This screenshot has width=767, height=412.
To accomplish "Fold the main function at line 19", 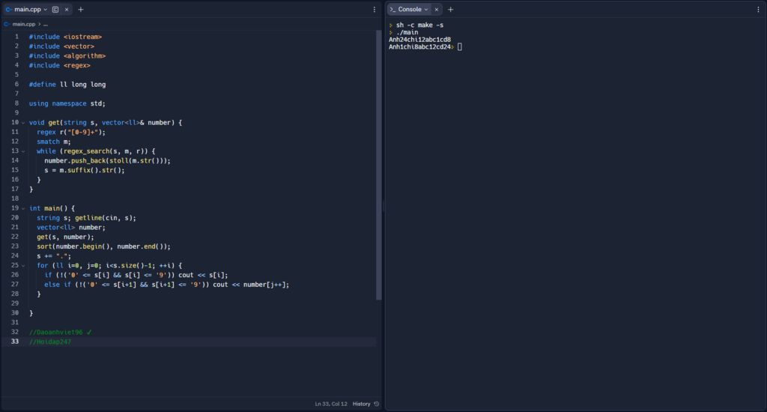I will pos(22,208).
